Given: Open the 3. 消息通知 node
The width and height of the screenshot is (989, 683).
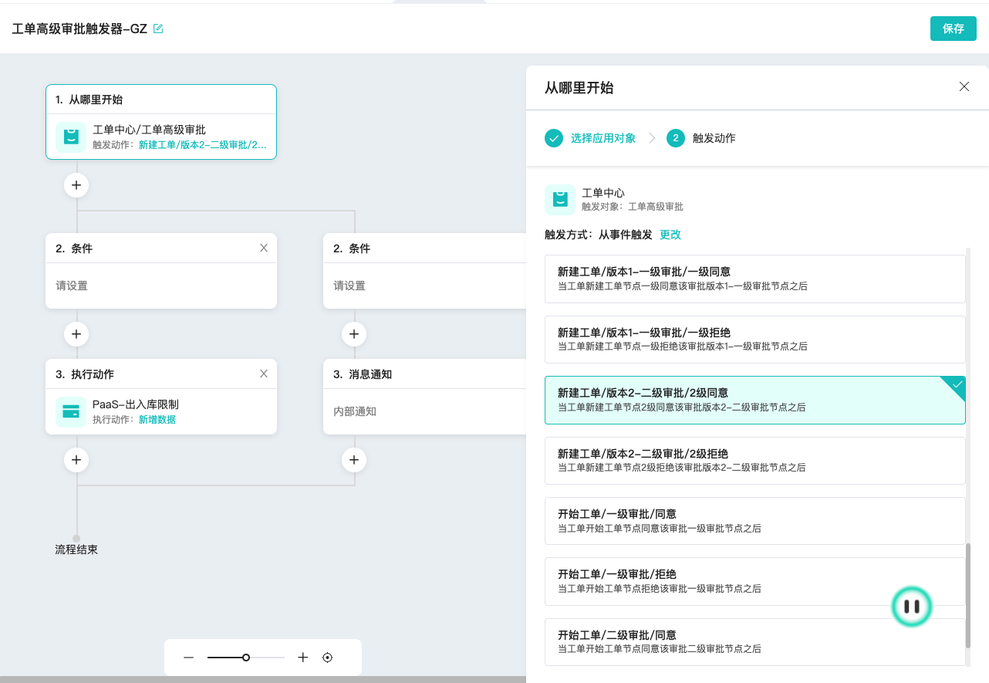Looking at the screenshot, I should tap(425, 396).
